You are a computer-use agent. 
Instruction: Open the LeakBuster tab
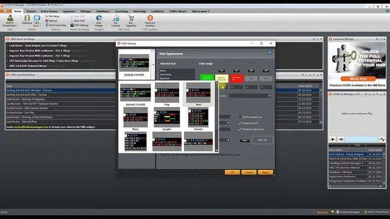[x=157, y=11]
